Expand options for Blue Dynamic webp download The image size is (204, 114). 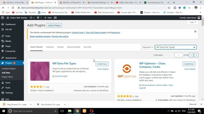coord(31,104)
